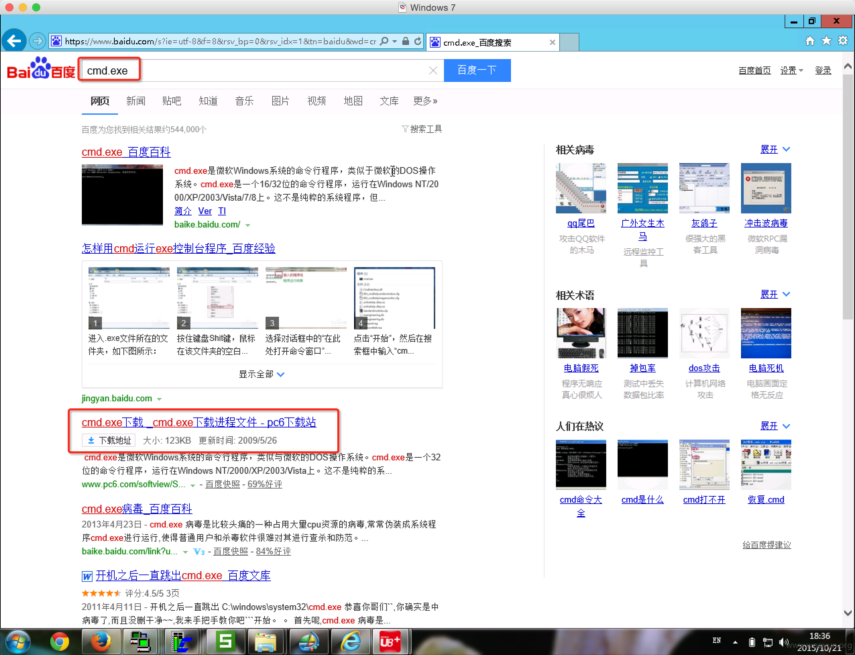The width and height of the screenshot is (855, 655).
Task: Open a new blank IE tab
Action: [569, 42]
